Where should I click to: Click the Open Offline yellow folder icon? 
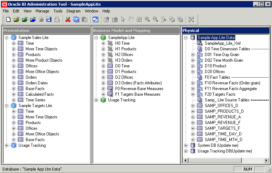point(16,19)
